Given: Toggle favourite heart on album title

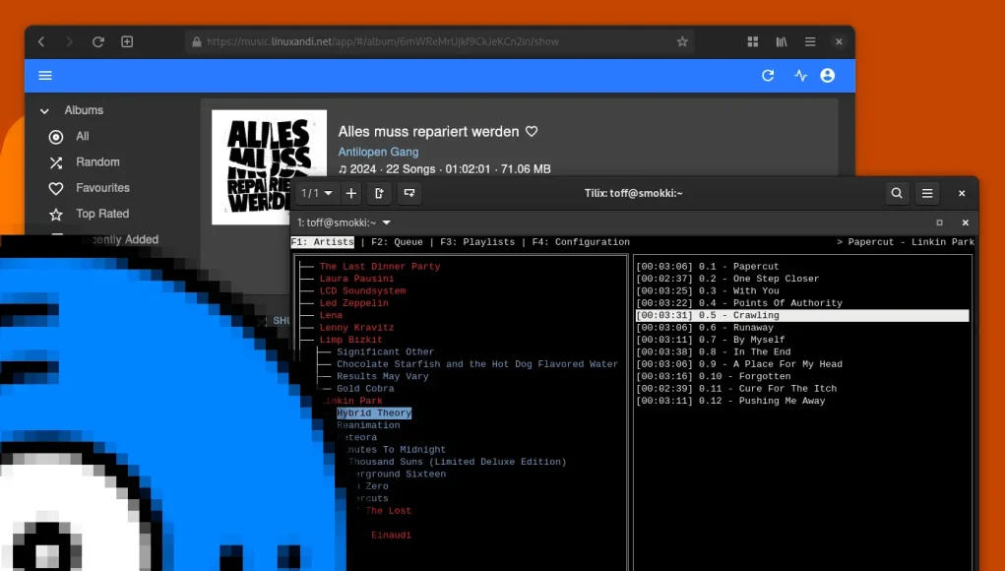Looking at the screenshot, I should coord(532,132).
